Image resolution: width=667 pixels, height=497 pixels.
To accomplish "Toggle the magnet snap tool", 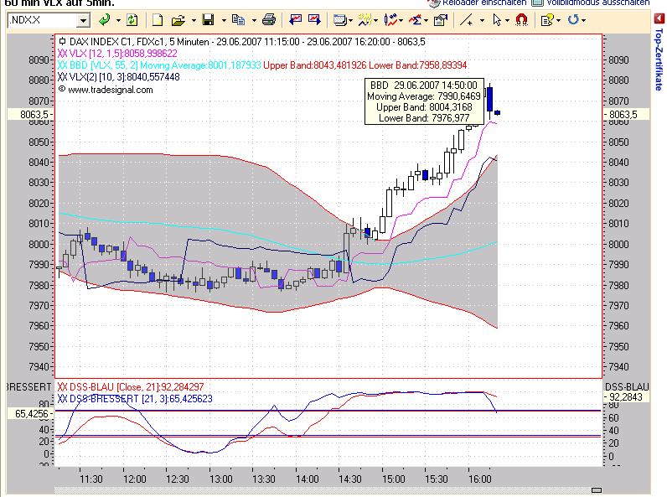I will click(x=521, y=19).
